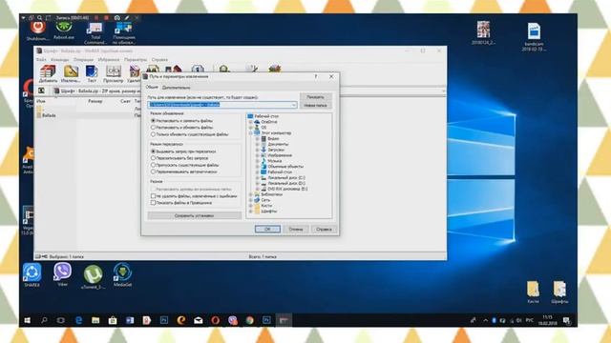This screenshot has width=611, height=343.
Task: Click the Отмена button
Action: 296,229
